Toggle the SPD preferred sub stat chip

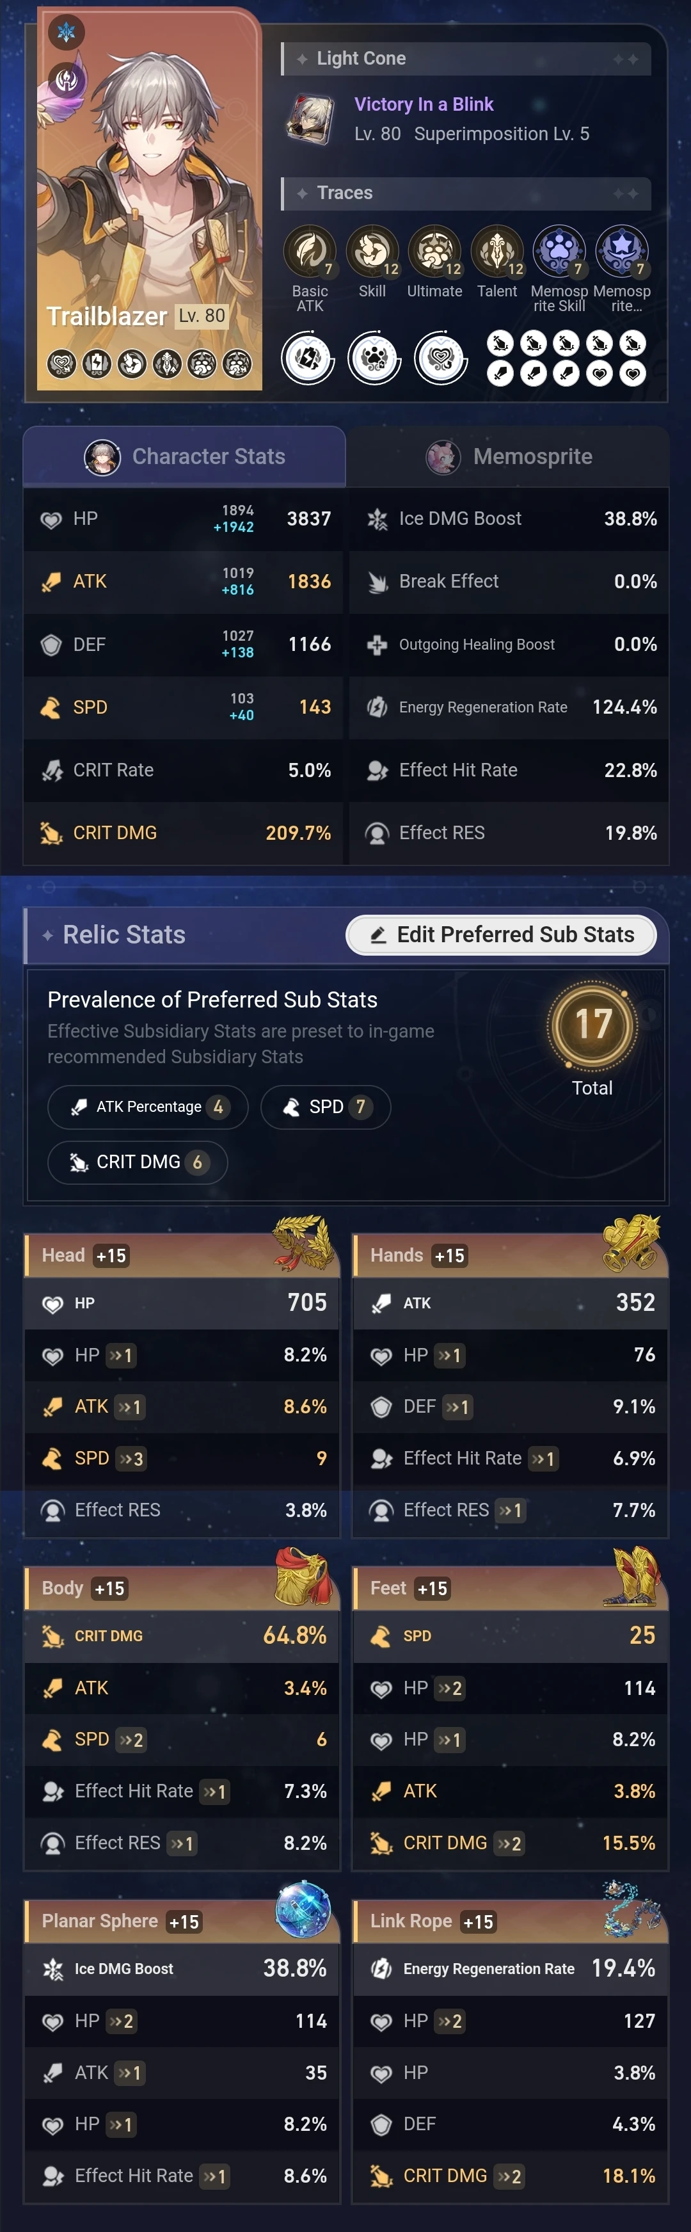[x=326, y=1107]
